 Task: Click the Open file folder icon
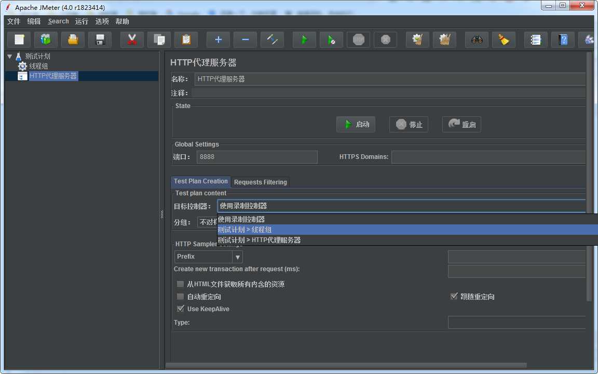pyautogui.click(x=73, y=39)
